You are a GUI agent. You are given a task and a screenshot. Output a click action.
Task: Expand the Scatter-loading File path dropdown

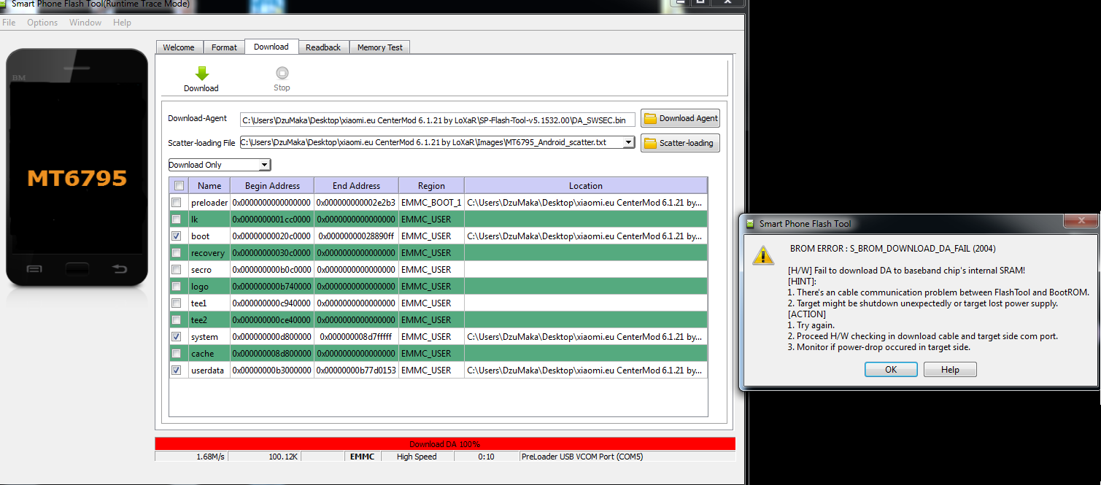(629, 143)
